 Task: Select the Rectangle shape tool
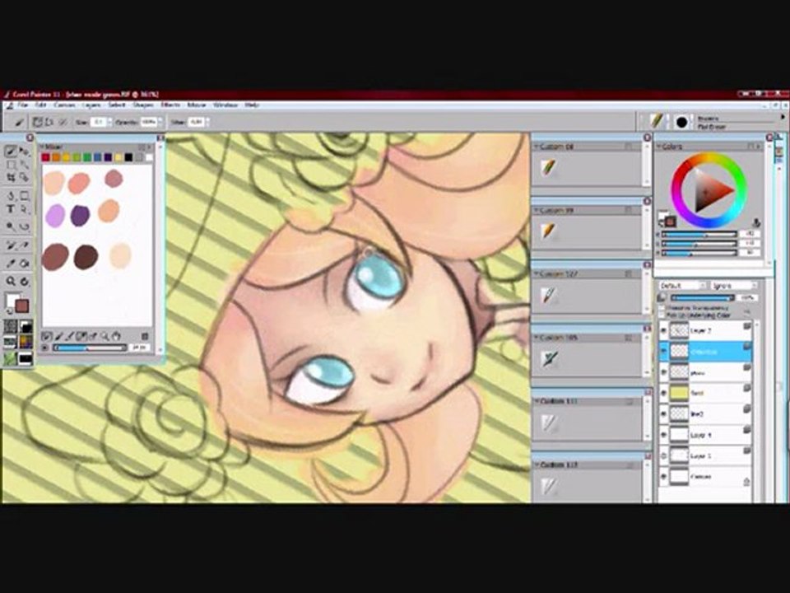[x=24, y=196]
